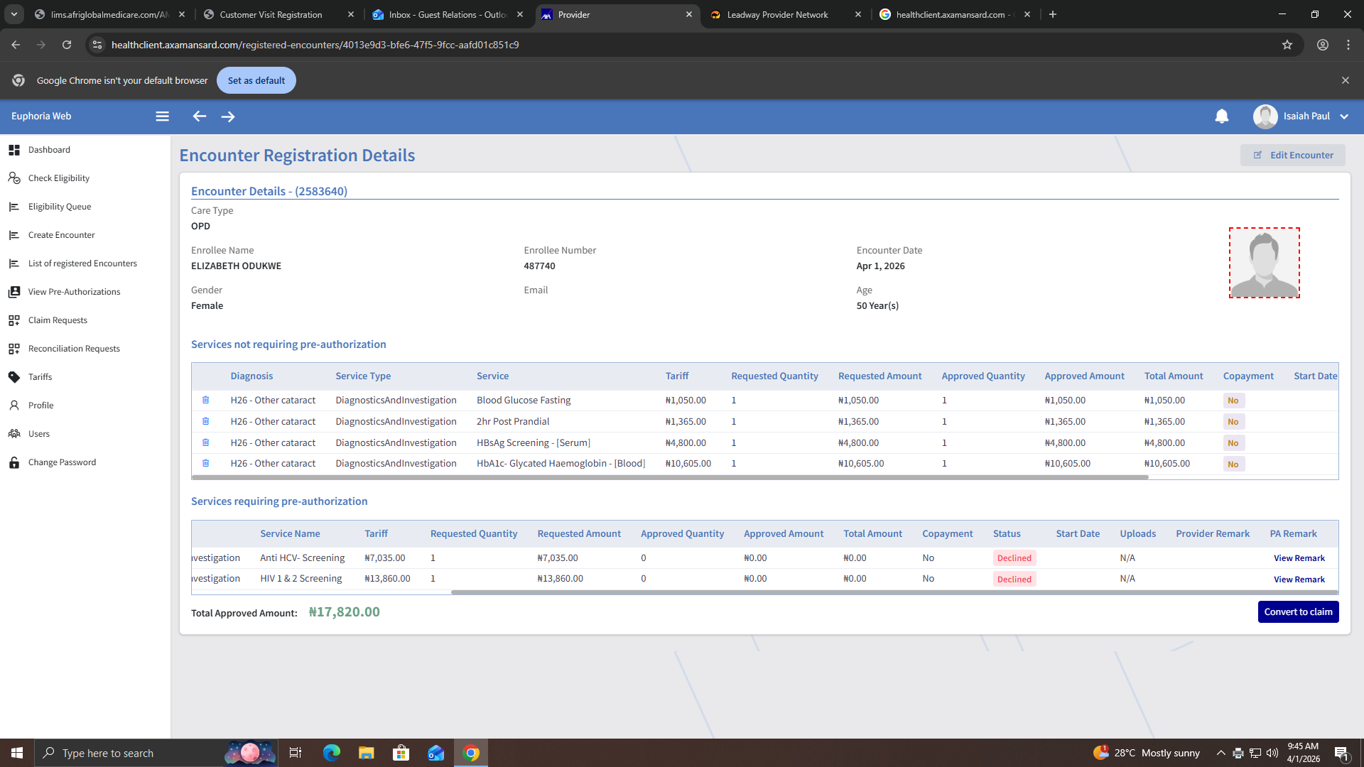Click the Convert to claim button
The height and width of the screenshot is (767, 1364).
pos(1297,611)
